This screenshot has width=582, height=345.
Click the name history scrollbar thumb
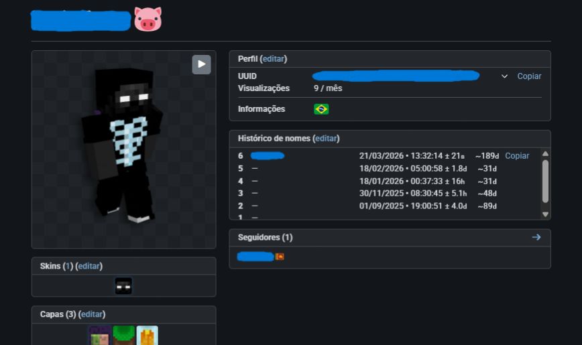click(545, 182)
